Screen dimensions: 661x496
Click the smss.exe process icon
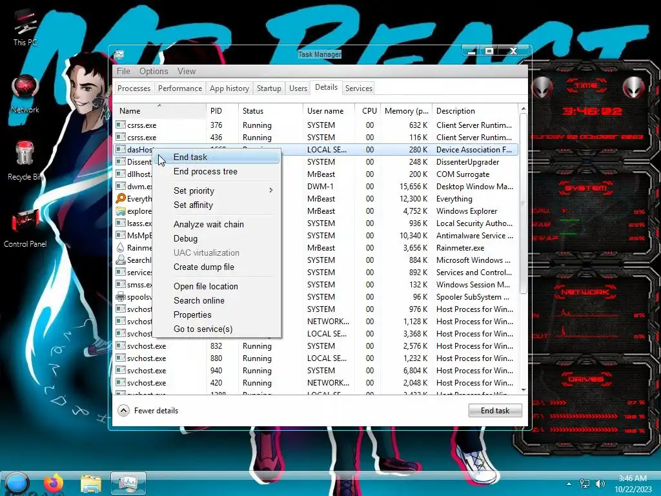click(121, 284)
